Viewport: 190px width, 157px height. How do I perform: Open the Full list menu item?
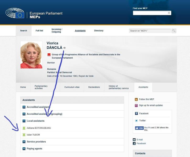point(39,31)
